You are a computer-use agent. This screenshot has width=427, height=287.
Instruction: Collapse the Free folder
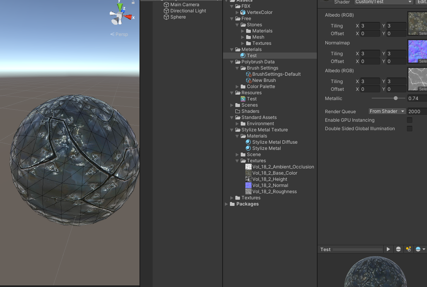coord(232,19)
